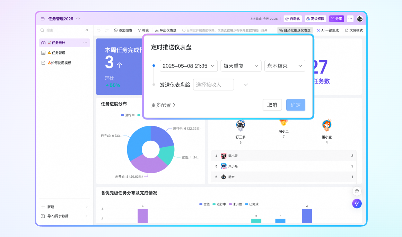
Task: Click the 猫小天 ranking row
Action: pos(284,156)
